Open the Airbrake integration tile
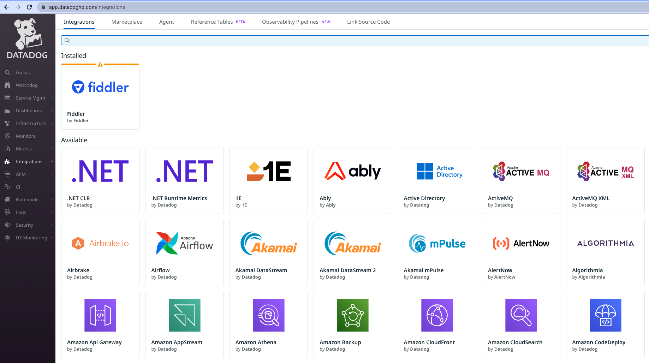 pos(100,253)
